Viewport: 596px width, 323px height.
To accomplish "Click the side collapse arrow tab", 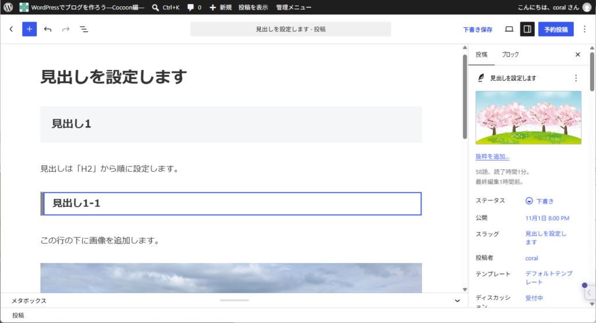I will click(589, 293).
